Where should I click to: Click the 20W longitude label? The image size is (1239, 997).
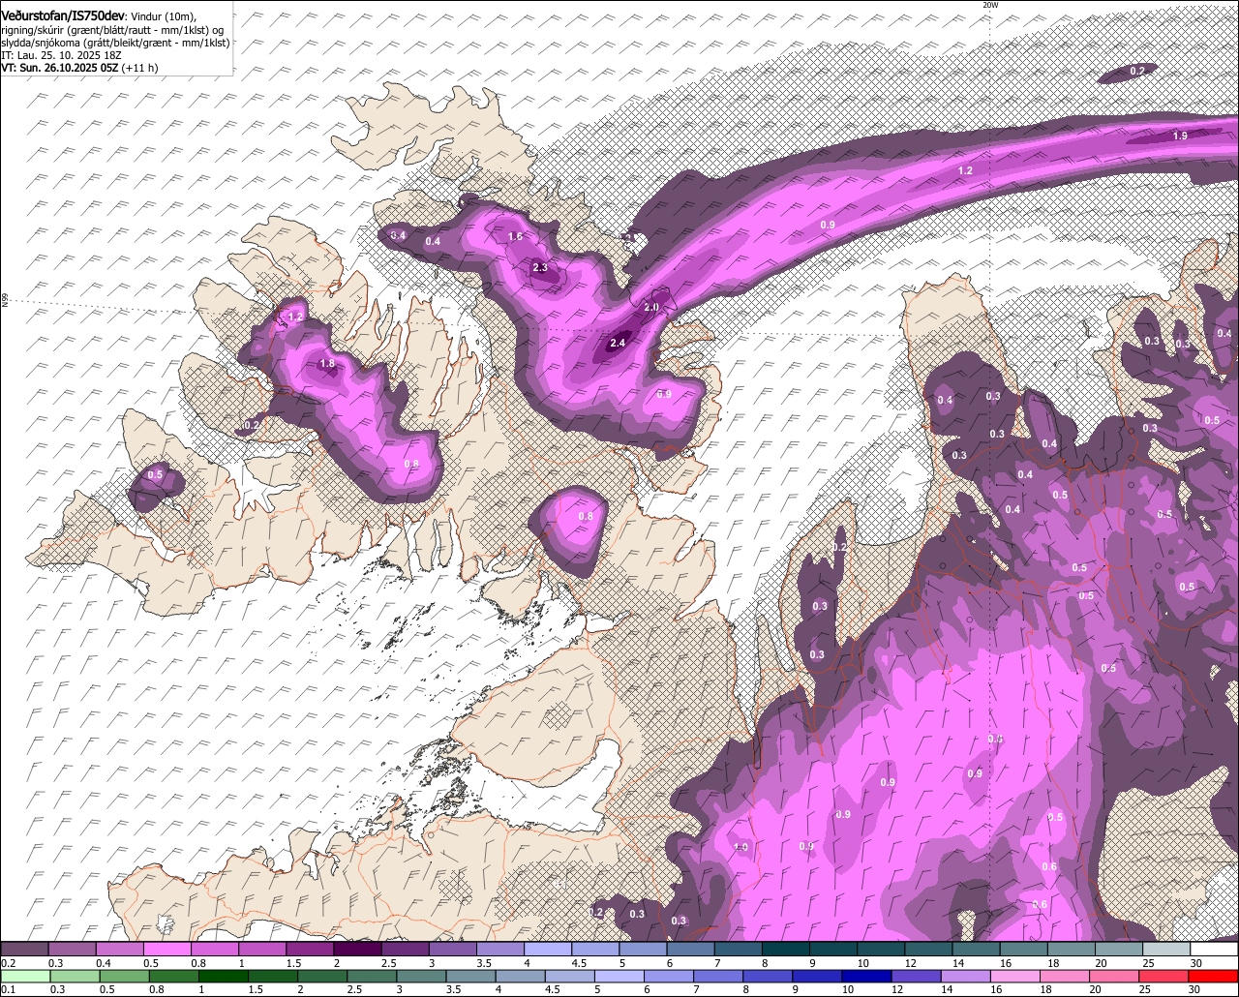click(x=989, y=5)
